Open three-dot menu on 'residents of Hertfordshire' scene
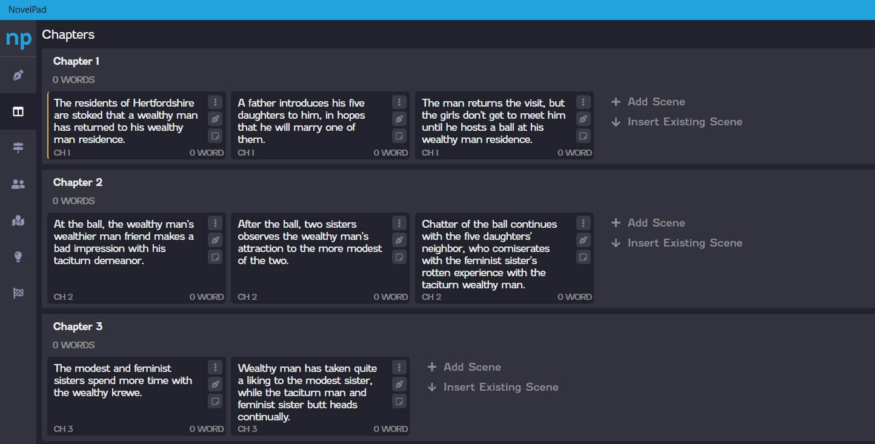 [x=215, y=102]
